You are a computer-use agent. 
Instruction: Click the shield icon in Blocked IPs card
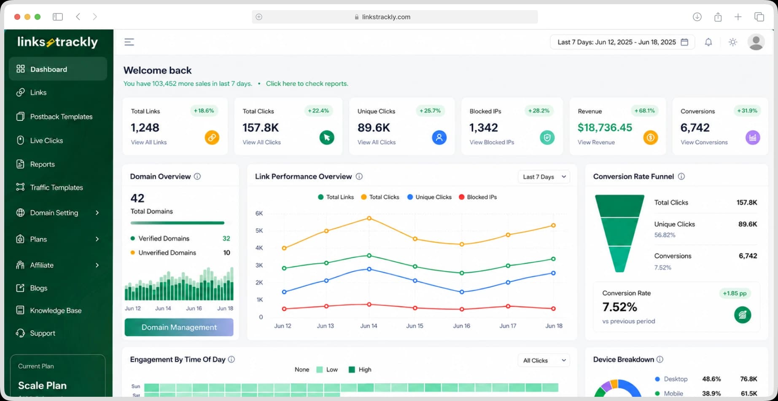pos(547,137)
